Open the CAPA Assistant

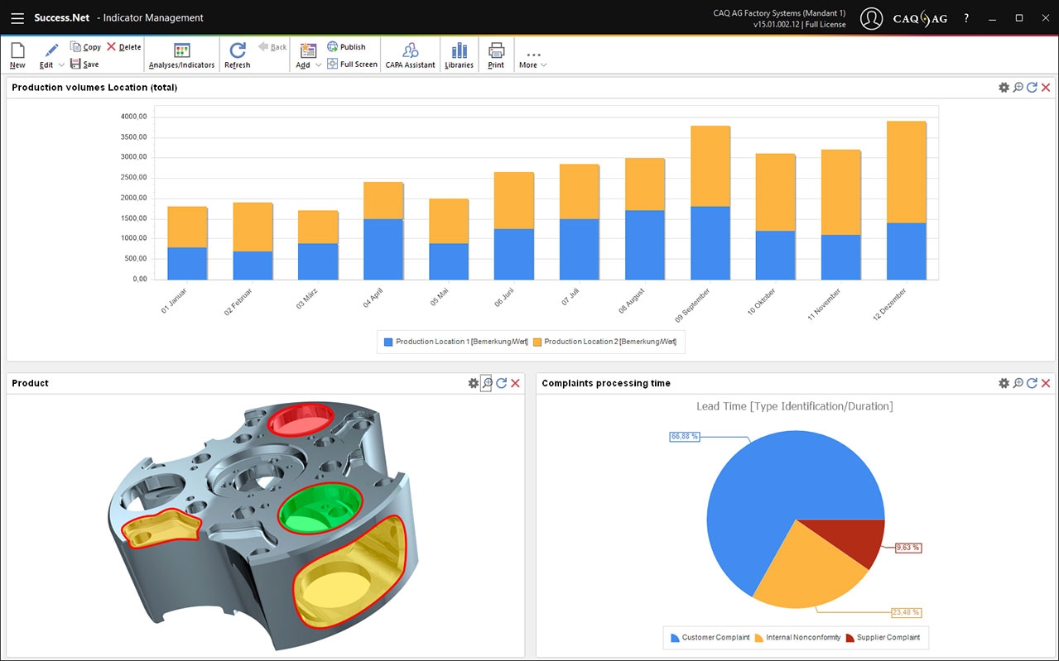point(410,50)
